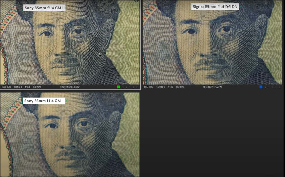Click the blue color tag of DSC09237.ARW
The width and height of the screenshot is (285, 177).
coord(261,87)
